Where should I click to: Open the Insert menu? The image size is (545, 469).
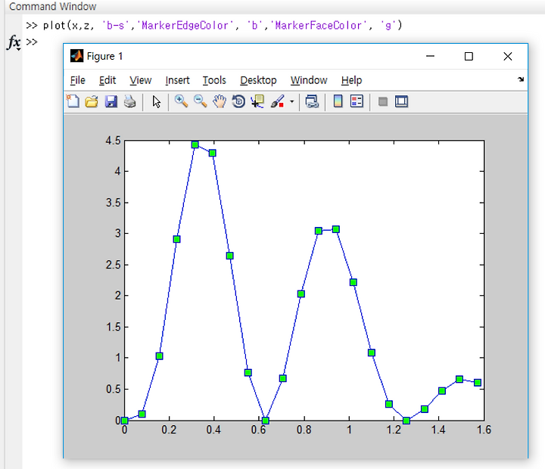(x=177, y=80)
